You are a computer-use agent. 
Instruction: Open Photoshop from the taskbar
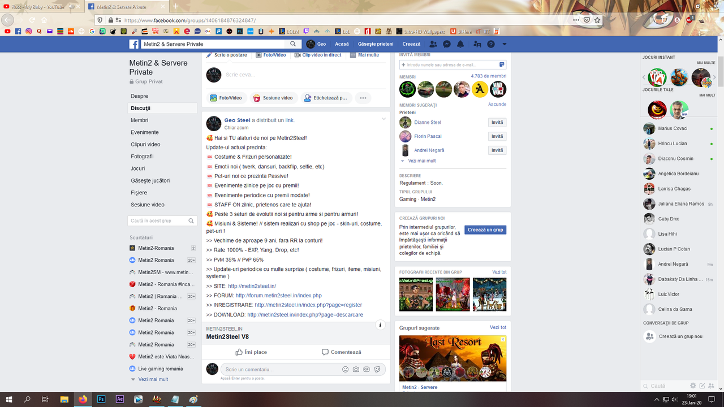coord(101,399)
